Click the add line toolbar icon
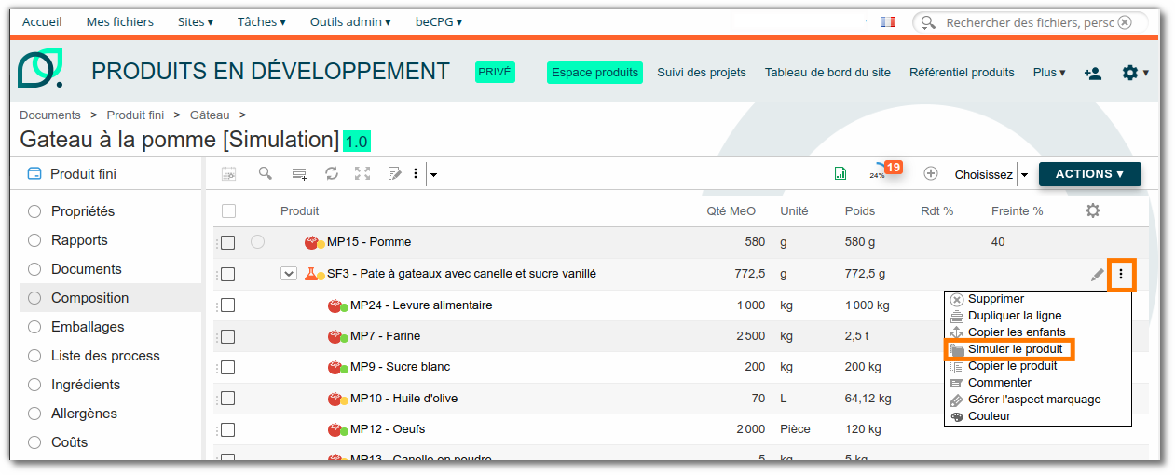Image resolution: width=1175 pixels, height=475 pixels. point(299,174)
